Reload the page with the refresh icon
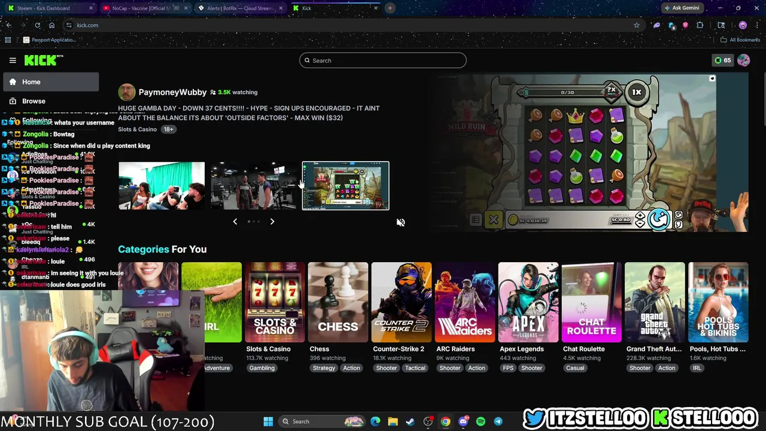The image size is (766, 431). (37, 25)
